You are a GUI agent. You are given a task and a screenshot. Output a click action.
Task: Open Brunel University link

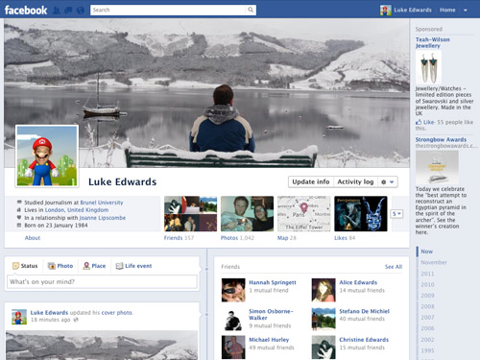click(102, 203)
